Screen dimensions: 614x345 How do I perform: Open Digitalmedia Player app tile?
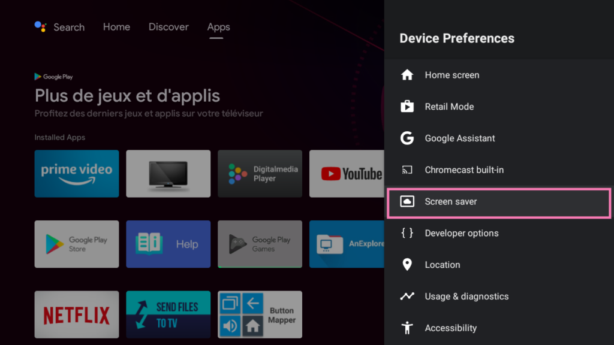260,174
